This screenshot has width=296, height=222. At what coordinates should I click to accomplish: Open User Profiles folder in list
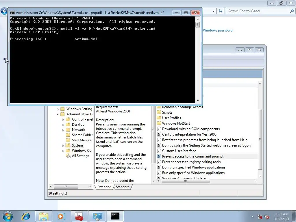[171, 118]
